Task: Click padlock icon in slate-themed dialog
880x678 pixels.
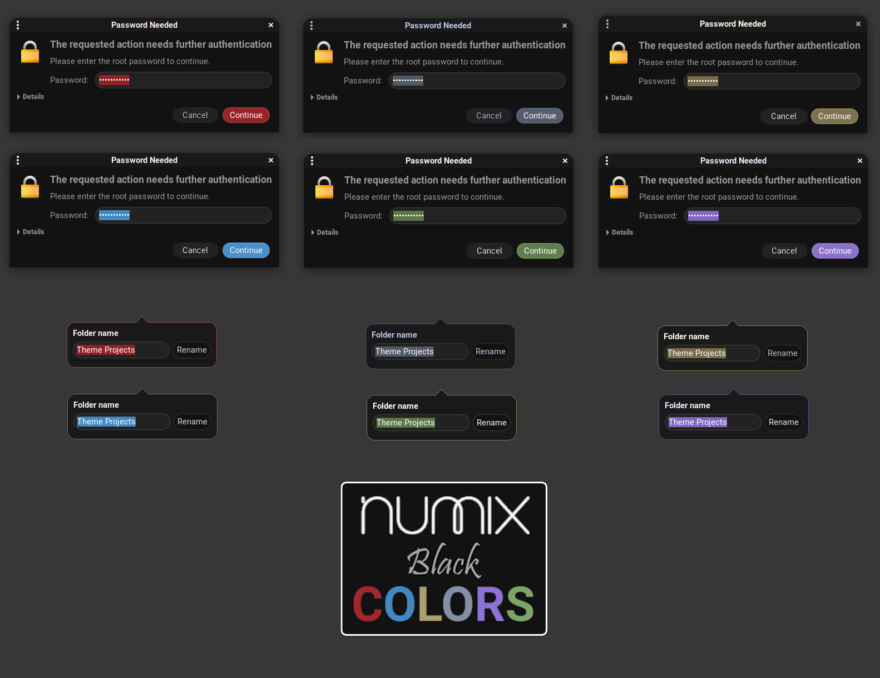Action: pos(324,52)
